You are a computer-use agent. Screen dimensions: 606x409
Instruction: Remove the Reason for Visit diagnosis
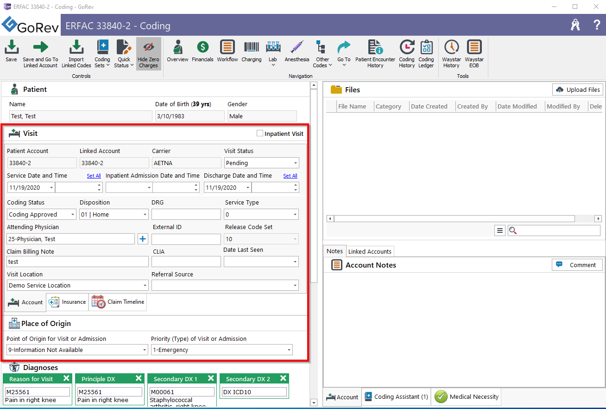pos(66,378)
